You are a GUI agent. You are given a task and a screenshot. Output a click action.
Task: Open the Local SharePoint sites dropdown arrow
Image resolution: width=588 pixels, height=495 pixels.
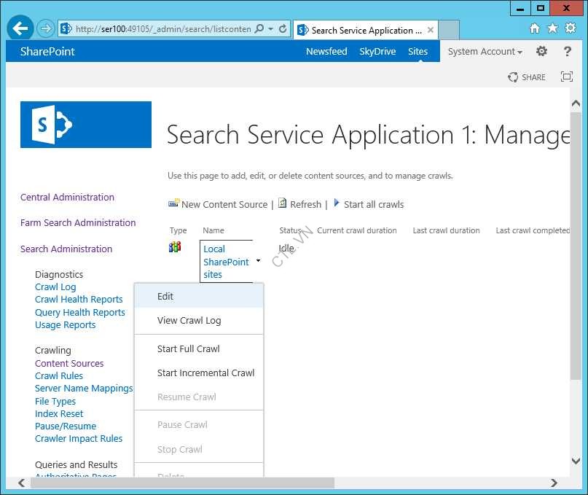(258, 261)
